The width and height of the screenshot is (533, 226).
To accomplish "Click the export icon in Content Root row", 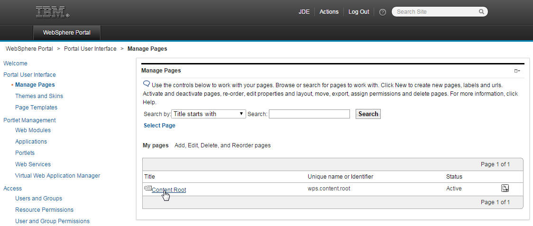I will [x=505, y=188].
